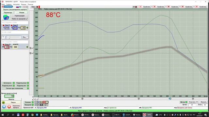Open Свойства for zone IV
This screenshot has height=117, width=209.
(x=189, y=6)
